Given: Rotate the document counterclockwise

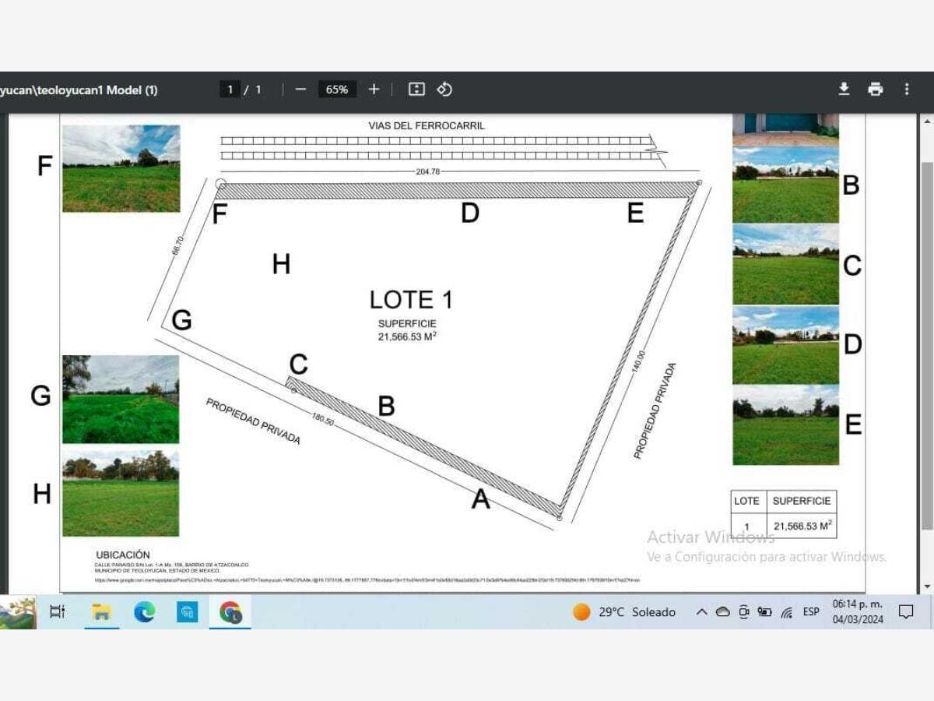Looking at the screenshot, I should (444, 90).
